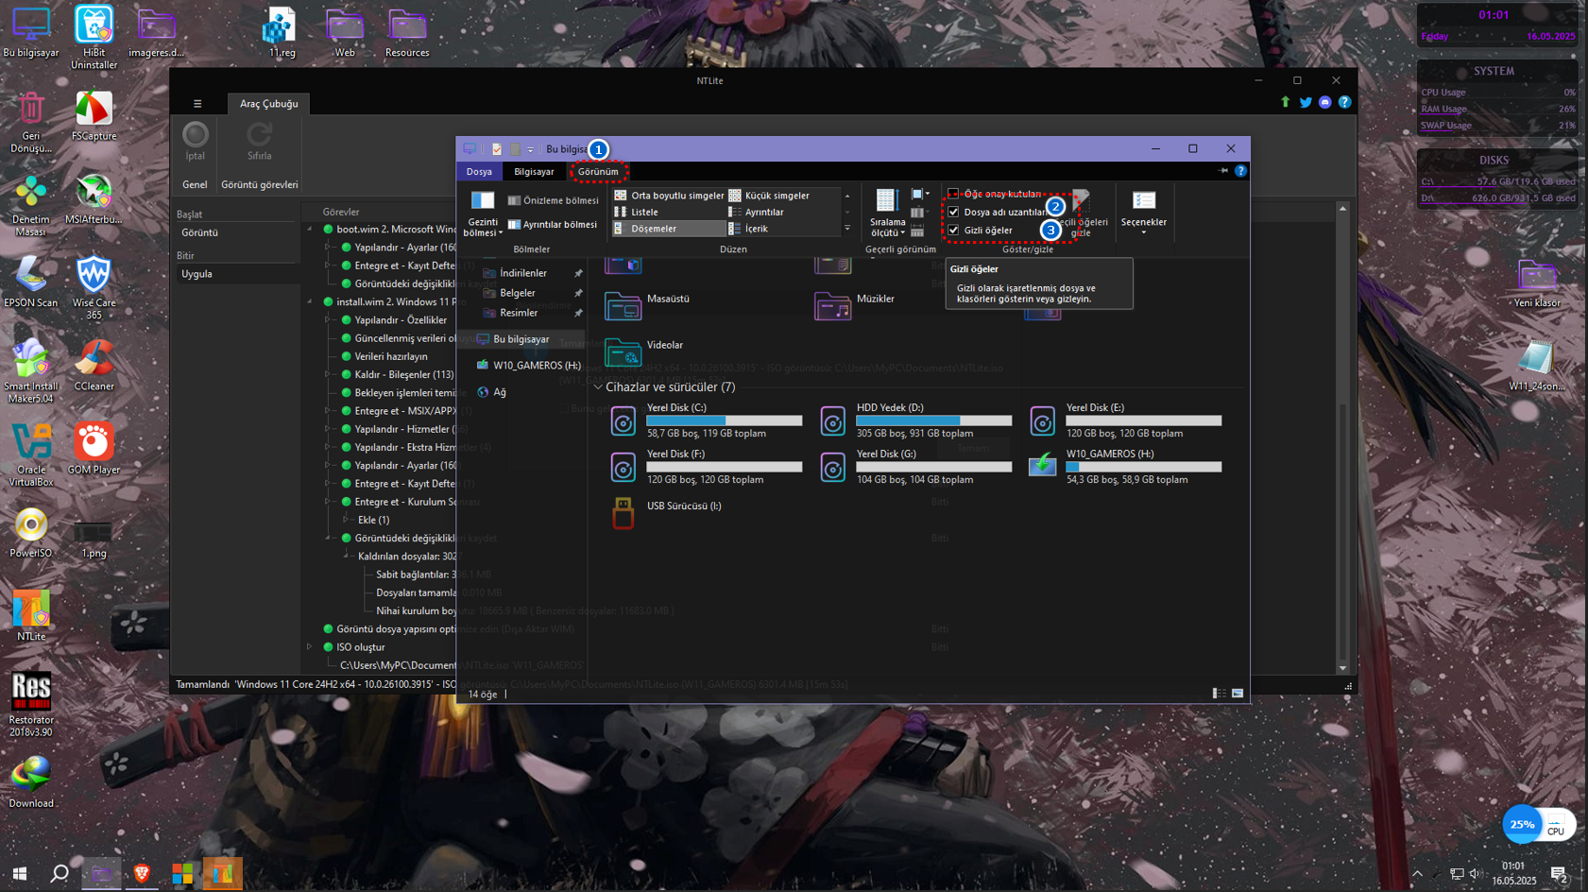Open the HiBit Uninstaller desktop icon
The width and height of the screenshot is (1588, 892).
point(94,37)
